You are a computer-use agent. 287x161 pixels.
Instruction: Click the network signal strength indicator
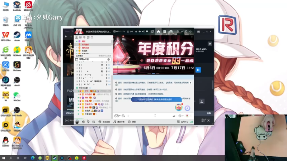pyautogui.click(x=191, y=122)
